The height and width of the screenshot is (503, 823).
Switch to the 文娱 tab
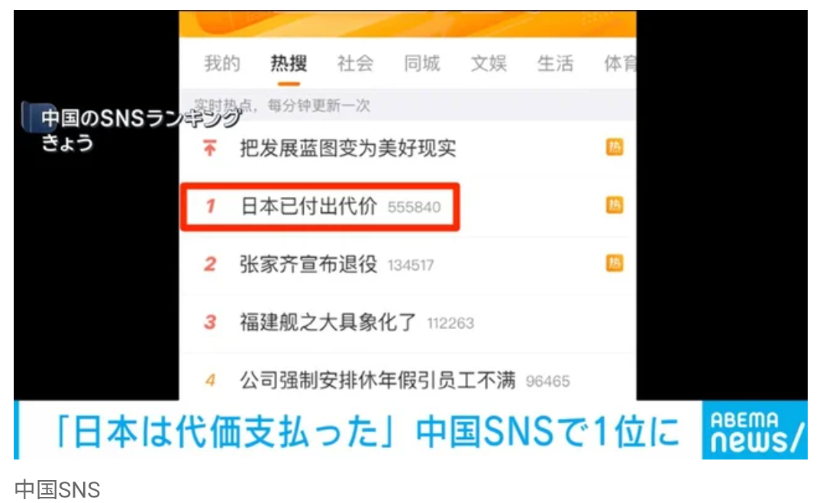coord(489,63)
